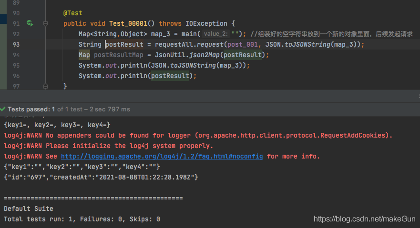
Task: Open the log4j FAQ noconfig link
Action: click(x=162, y=157)
